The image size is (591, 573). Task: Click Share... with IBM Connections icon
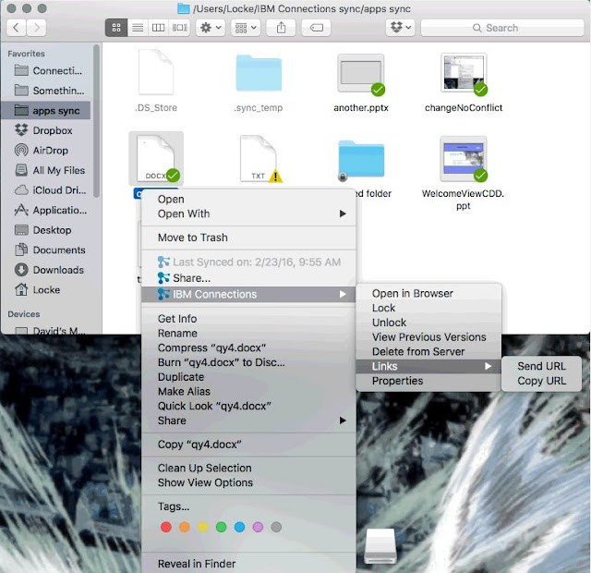click(x=248, y=278)
